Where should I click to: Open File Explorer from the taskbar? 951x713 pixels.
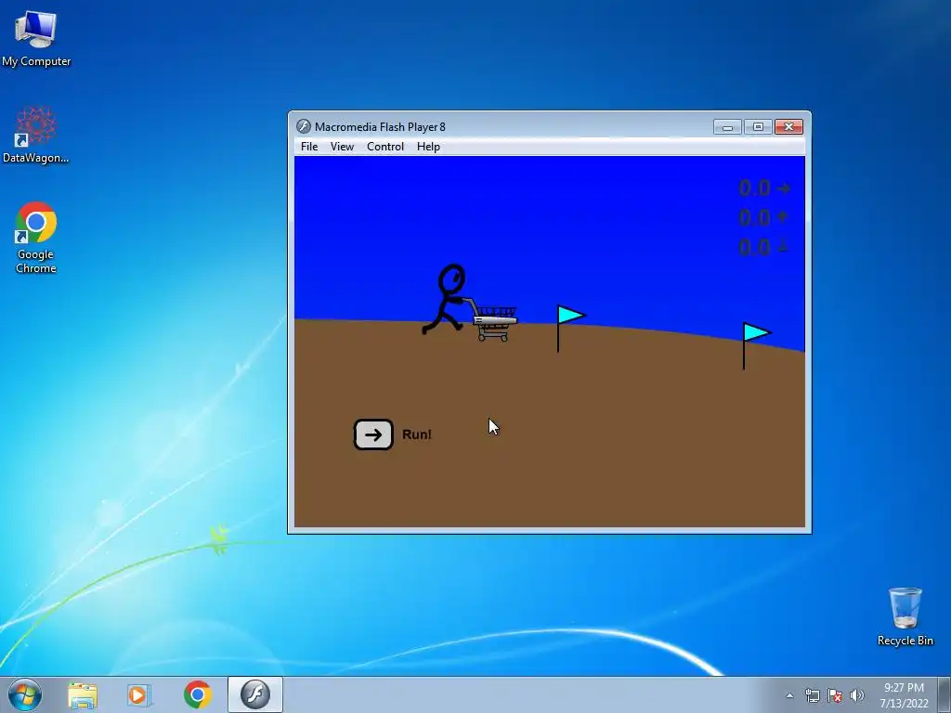[83, 694]
